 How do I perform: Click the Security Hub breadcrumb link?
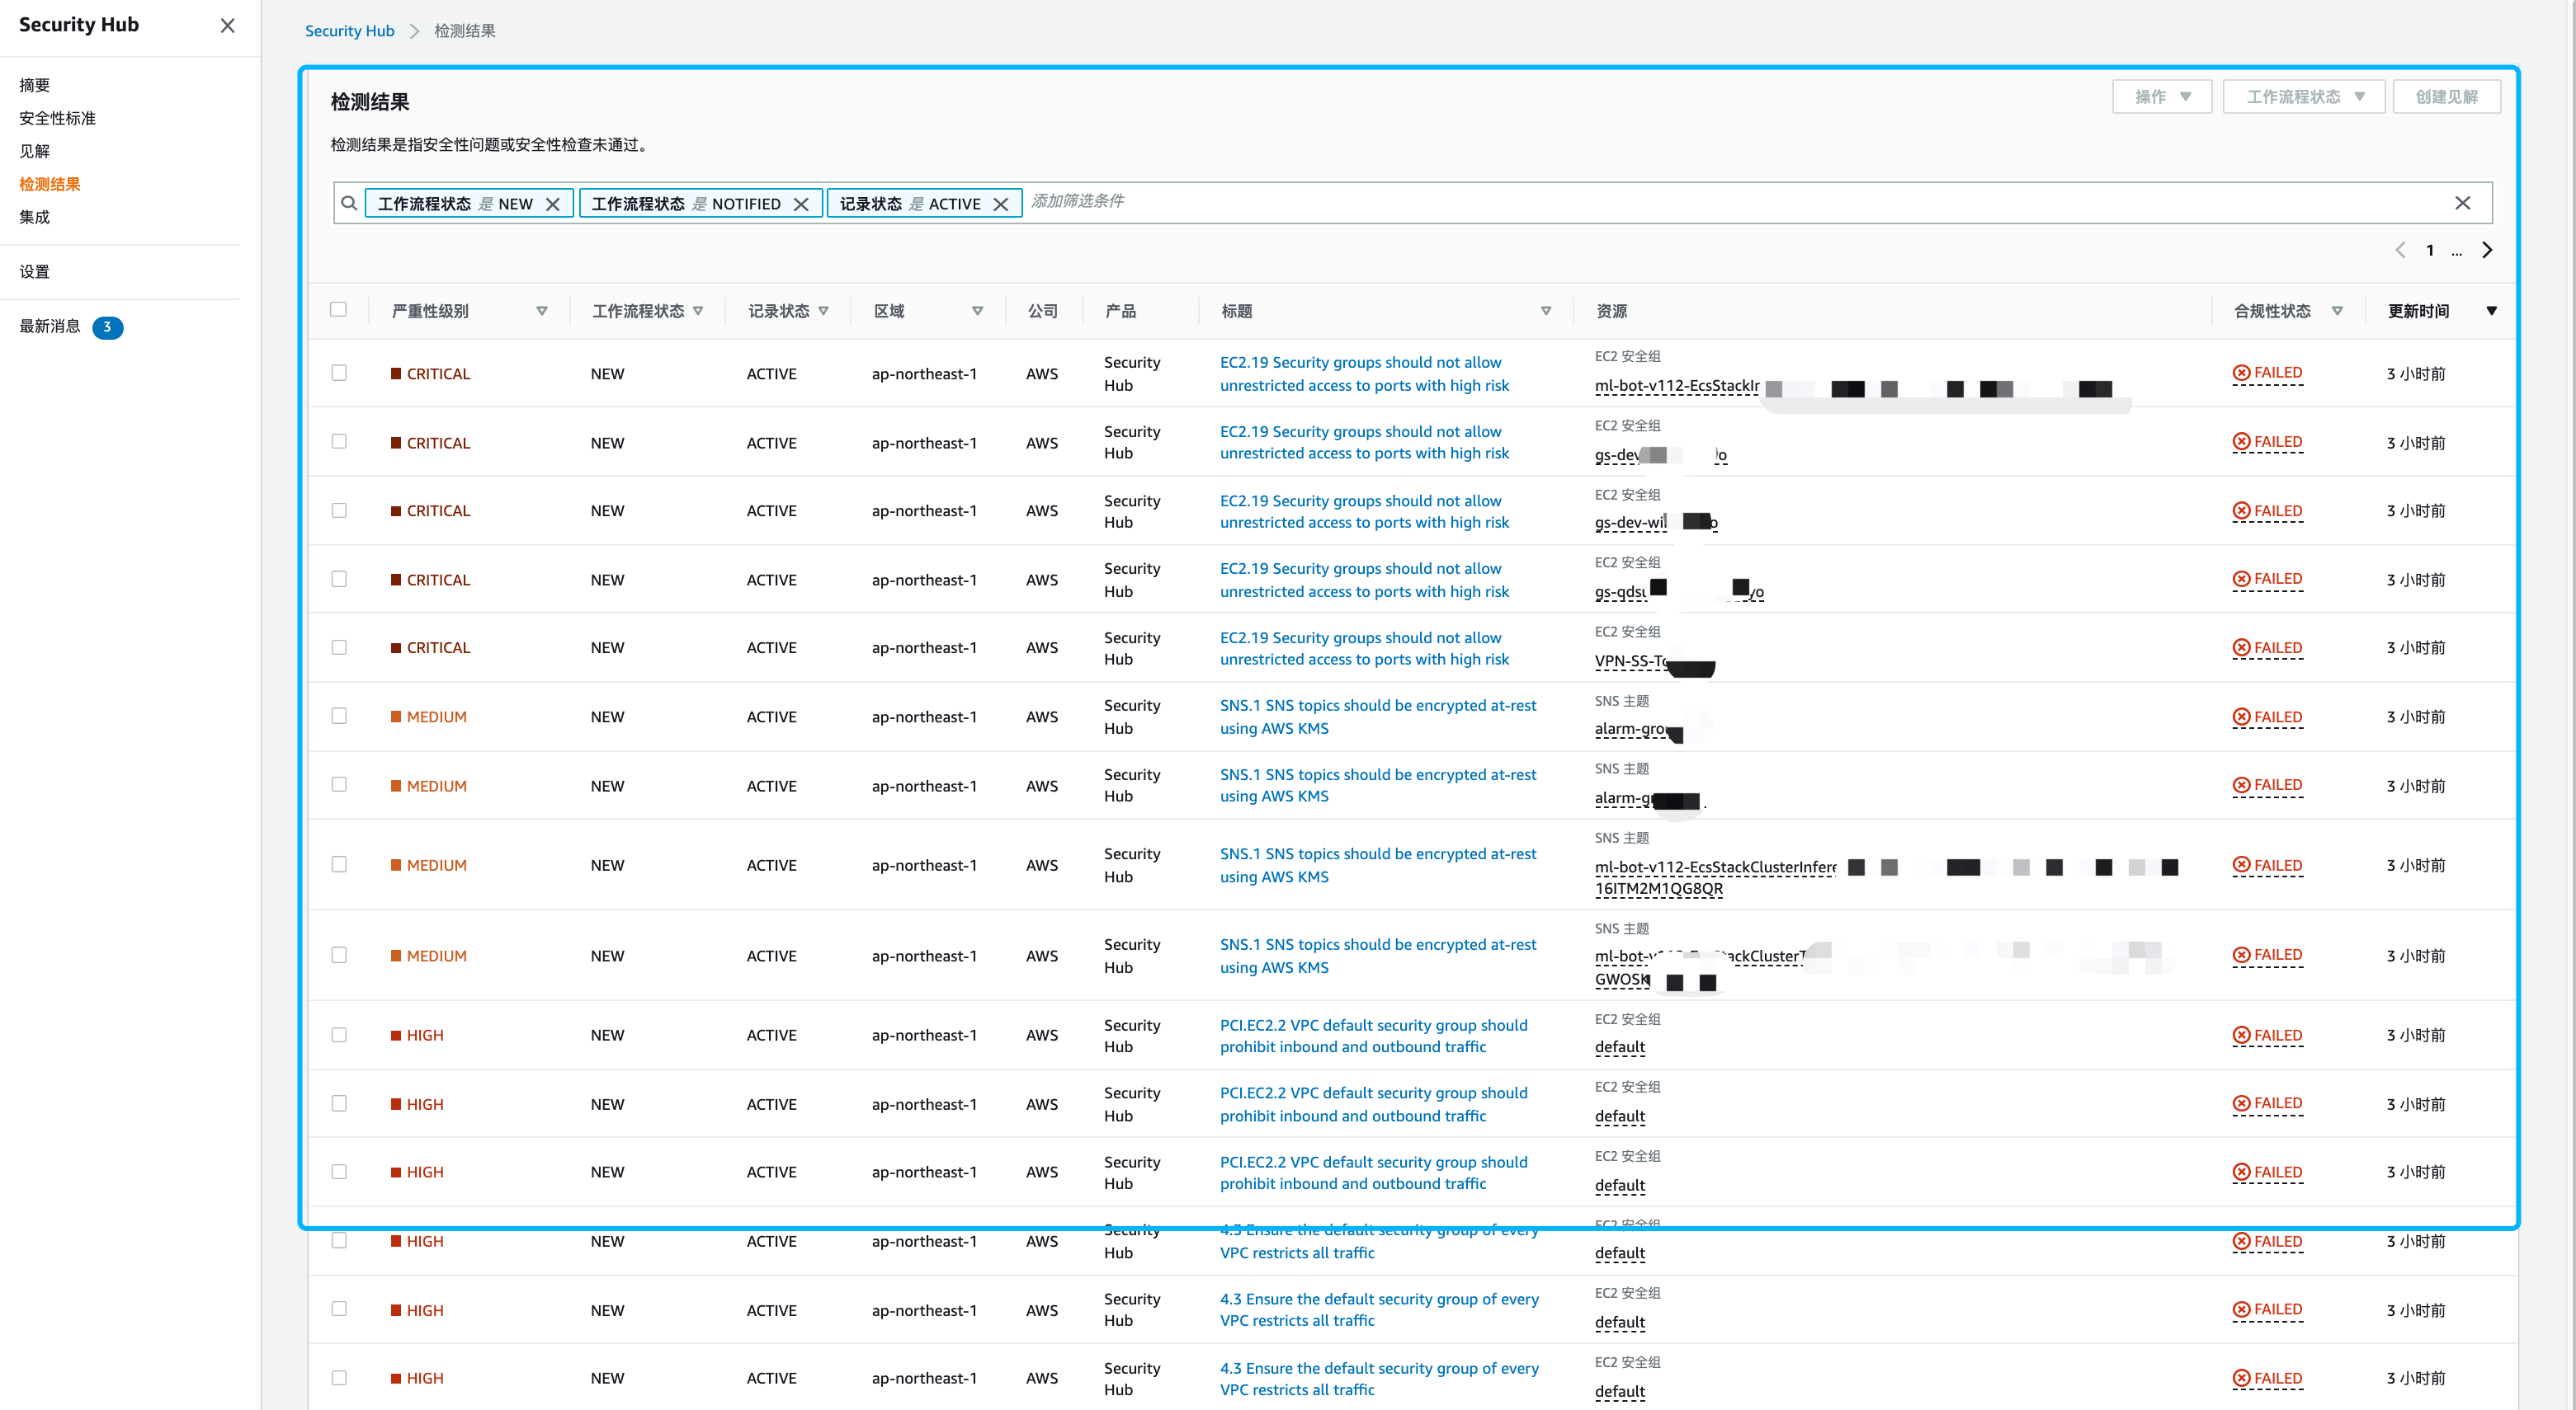349,31
